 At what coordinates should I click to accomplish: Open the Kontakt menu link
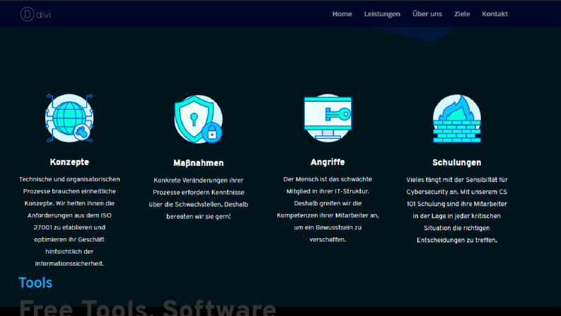click(x=495, y=14)
